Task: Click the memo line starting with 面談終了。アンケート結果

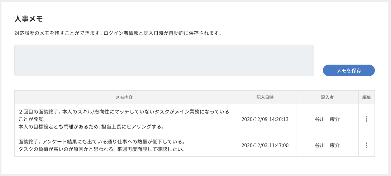Action: 101,141
